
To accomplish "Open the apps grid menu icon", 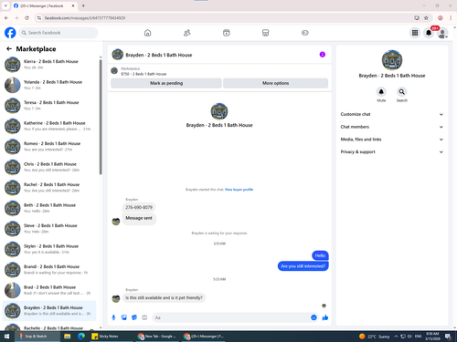I will [x=415, y=33].
